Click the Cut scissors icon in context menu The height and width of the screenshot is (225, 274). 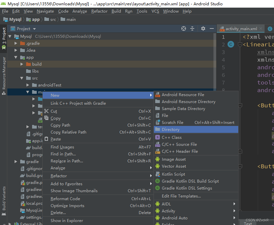click(x=46, y=111)
